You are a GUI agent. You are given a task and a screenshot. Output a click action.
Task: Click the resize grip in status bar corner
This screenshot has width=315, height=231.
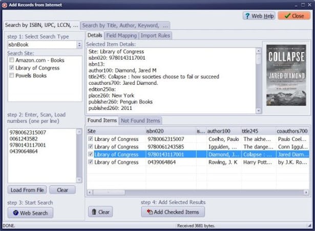coord(309,225)
